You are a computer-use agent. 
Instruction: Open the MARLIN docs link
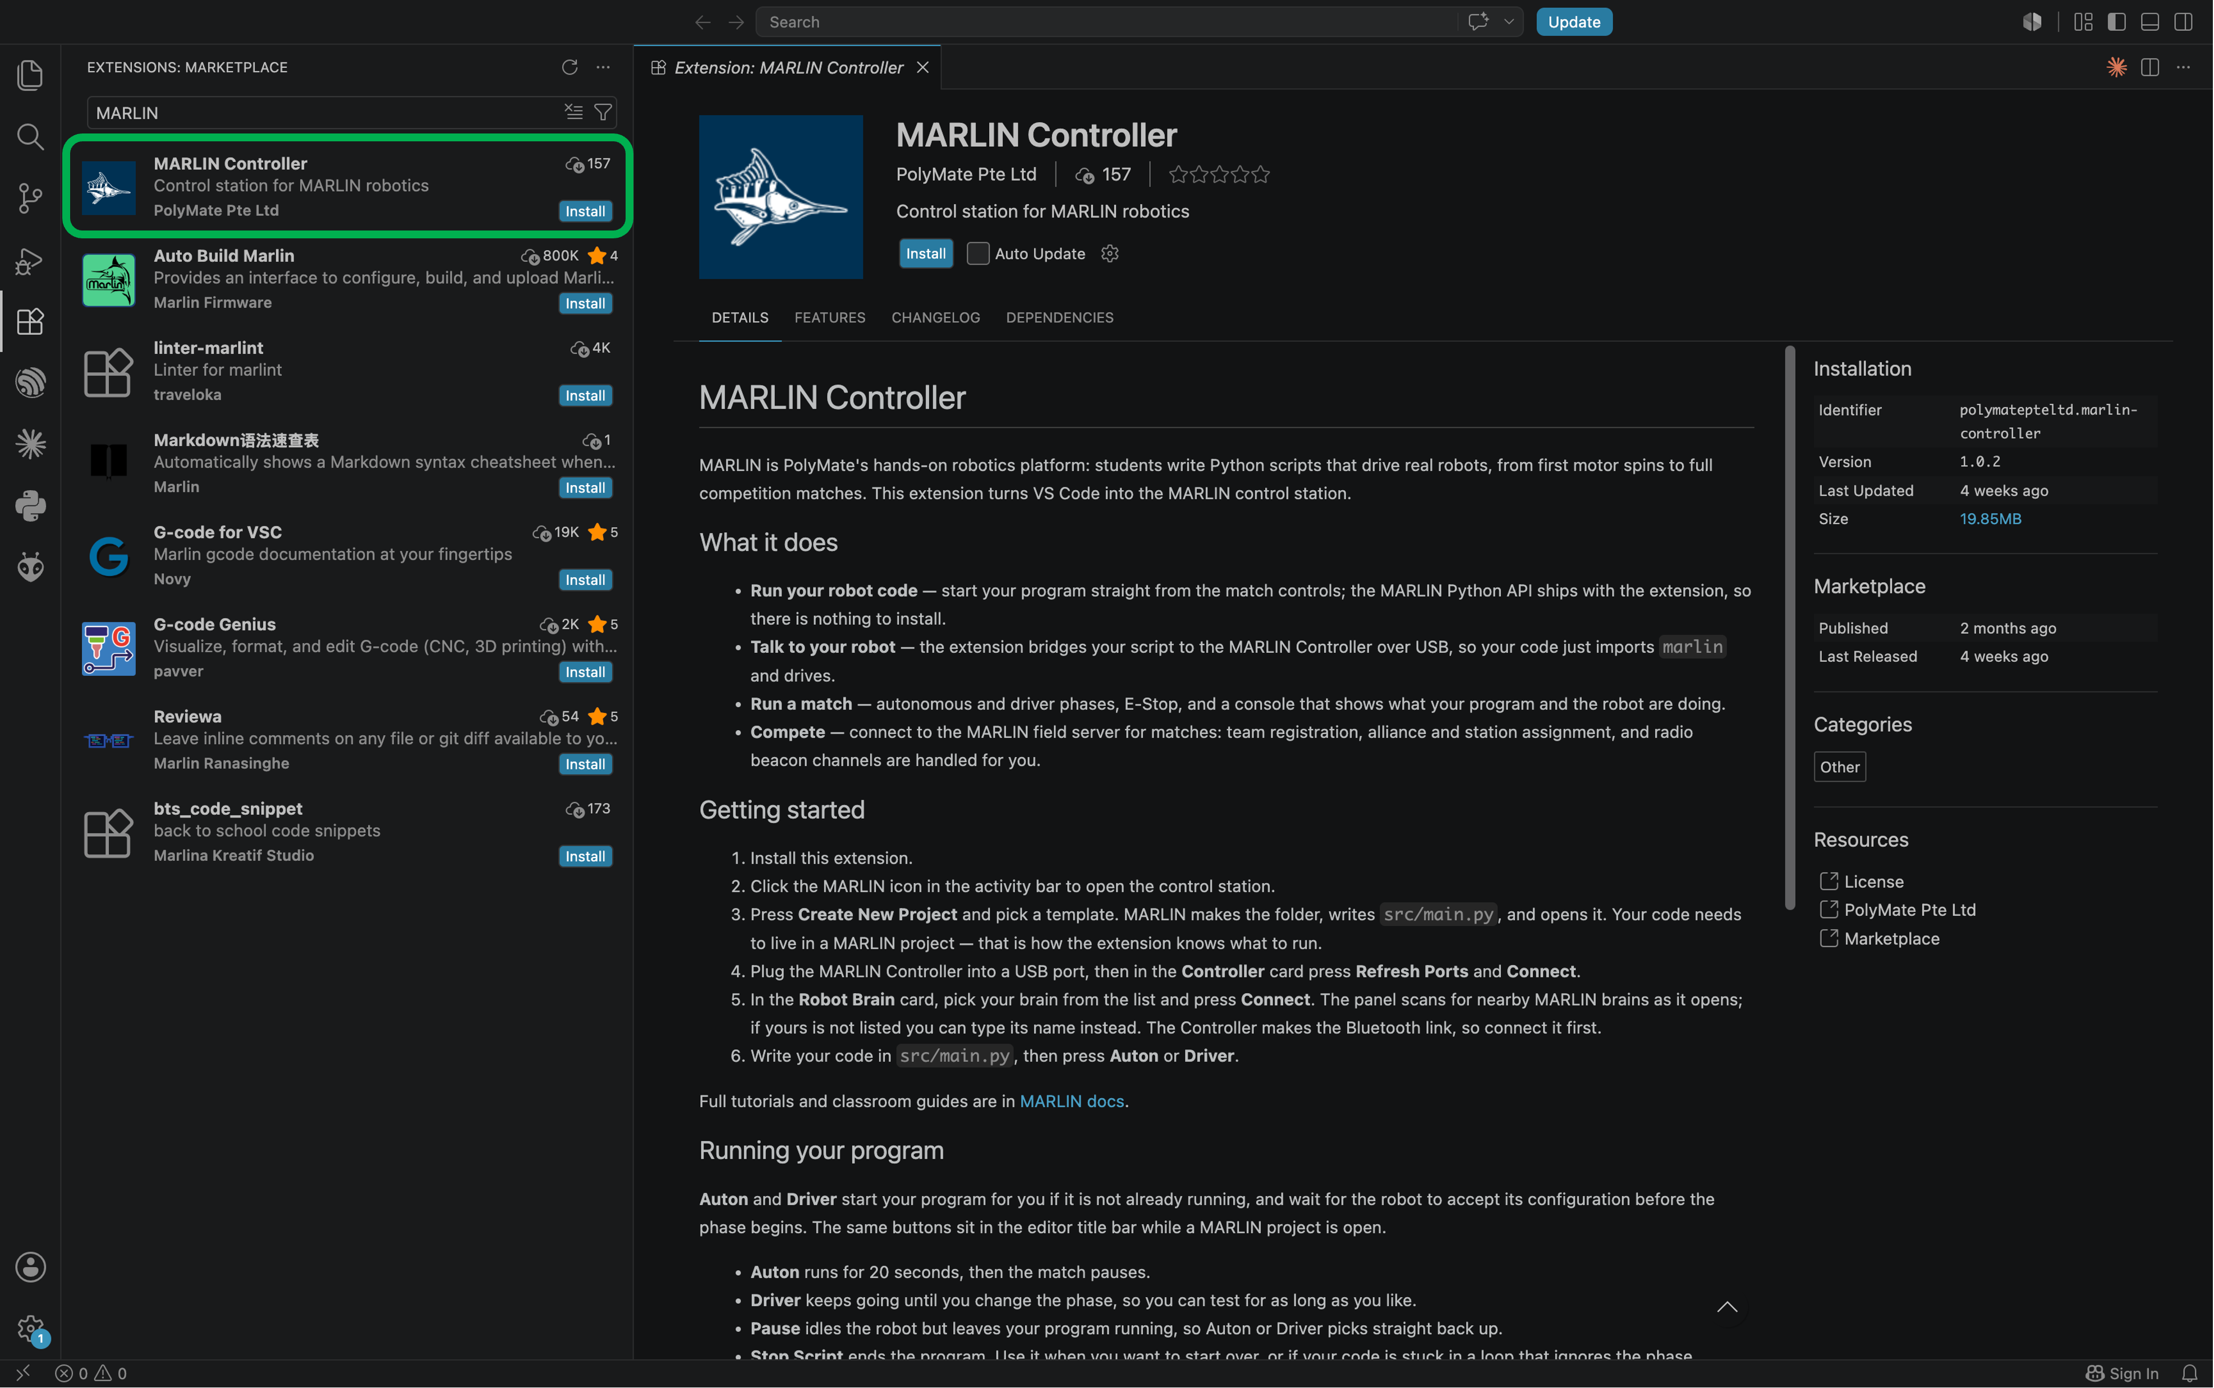tap(1072, 1101)
